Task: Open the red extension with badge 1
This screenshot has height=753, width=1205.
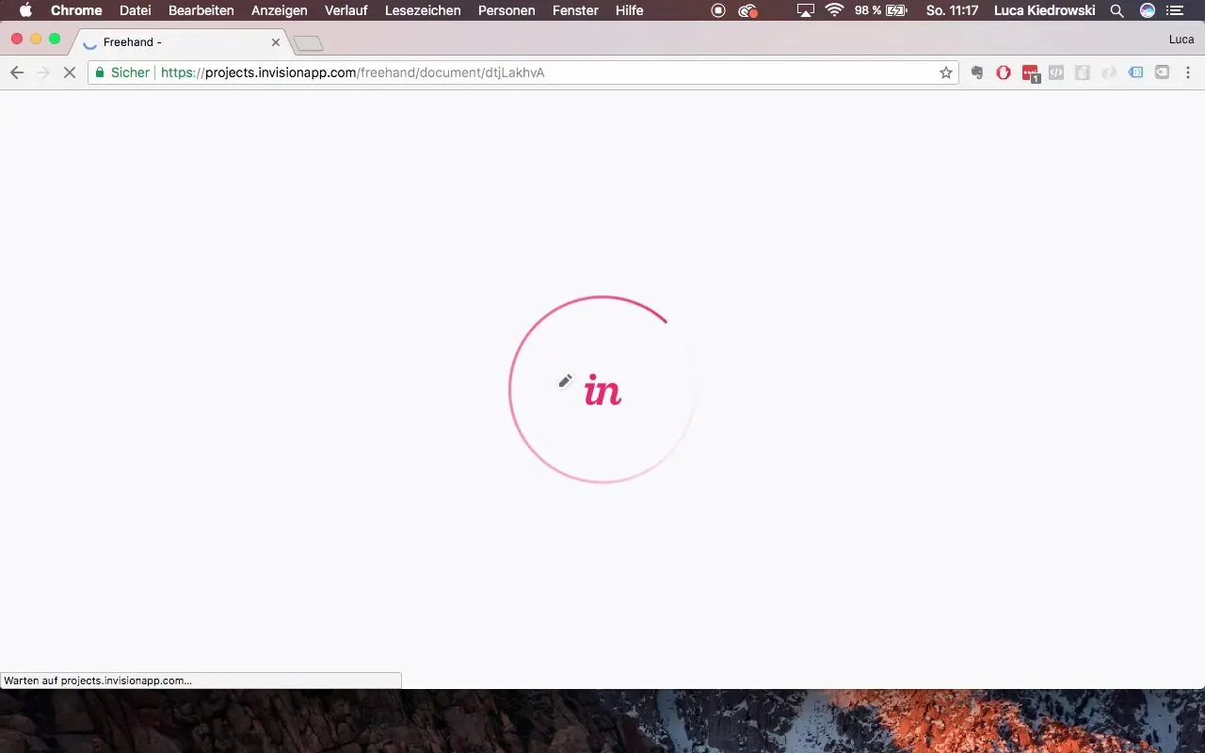Action: tap(1031, 73)
